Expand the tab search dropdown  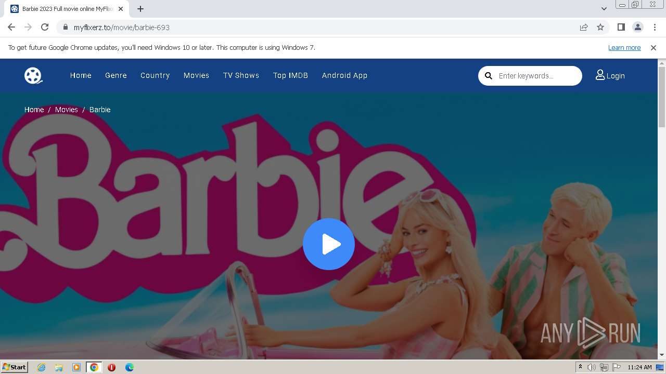(x=604, y=9)
